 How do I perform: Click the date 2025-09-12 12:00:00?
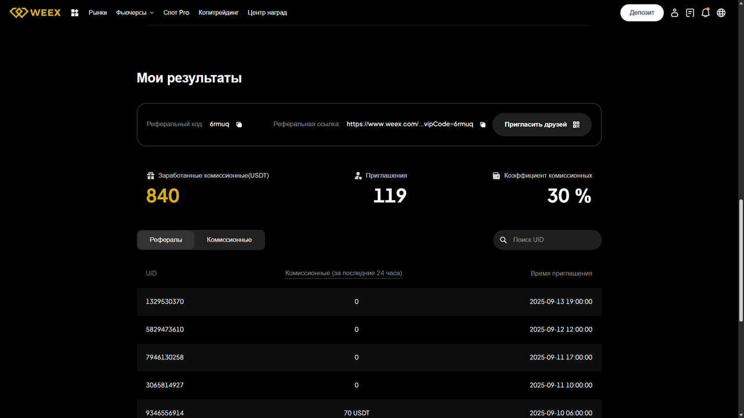click(561, 330)
